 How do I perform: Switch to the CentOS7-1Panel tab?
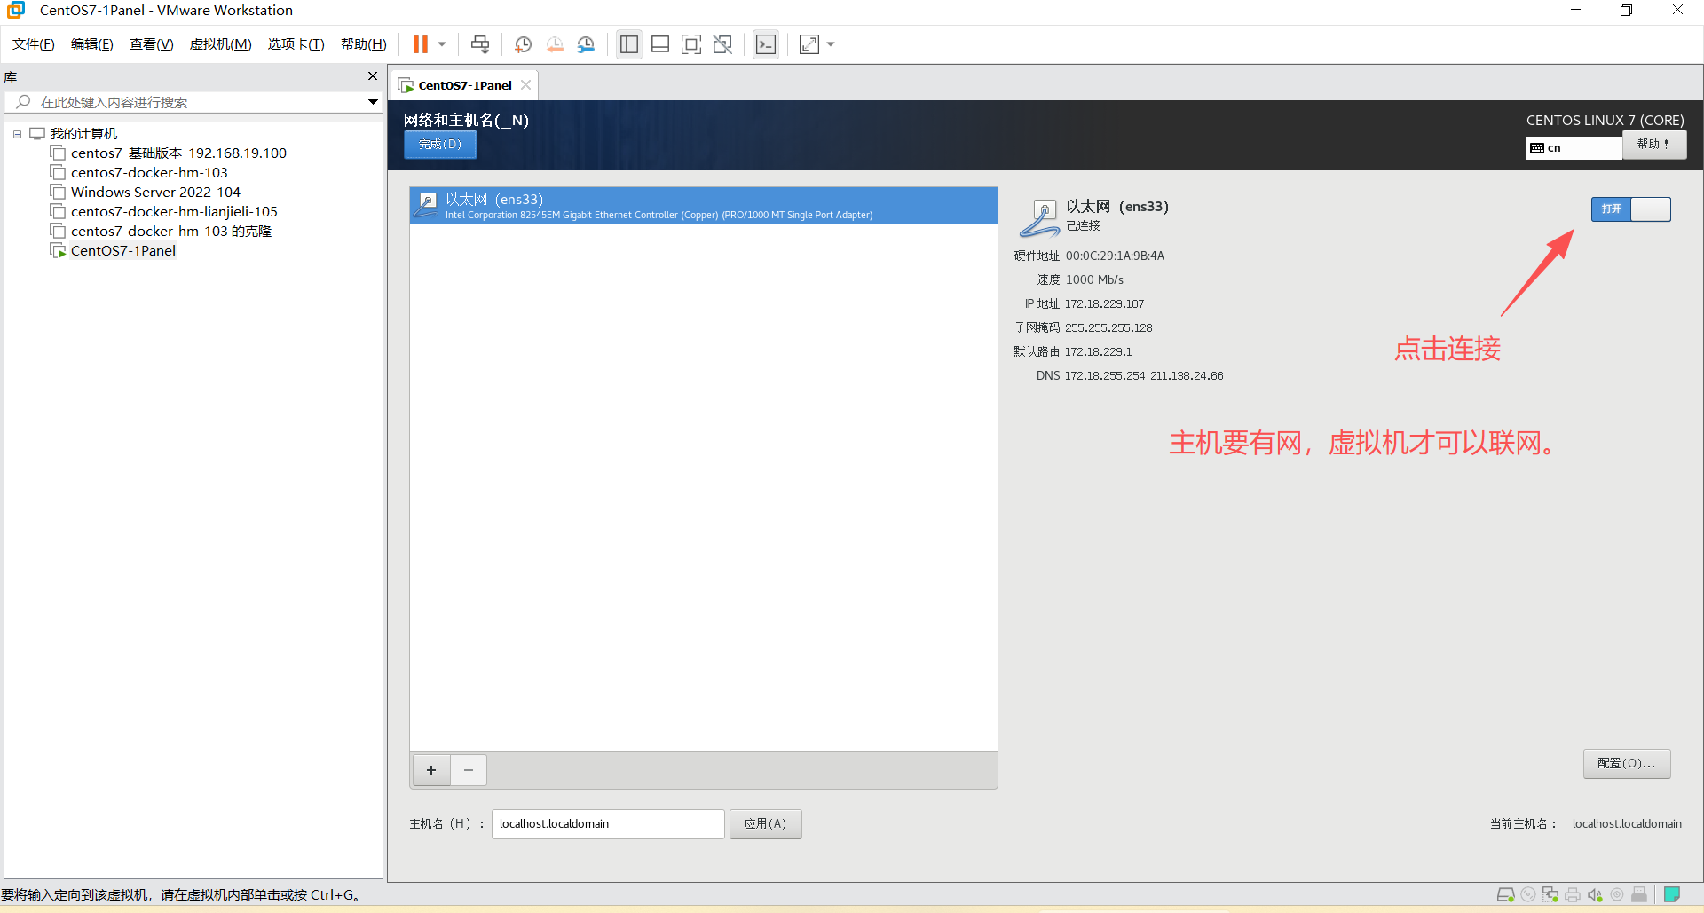pos(465,85)
